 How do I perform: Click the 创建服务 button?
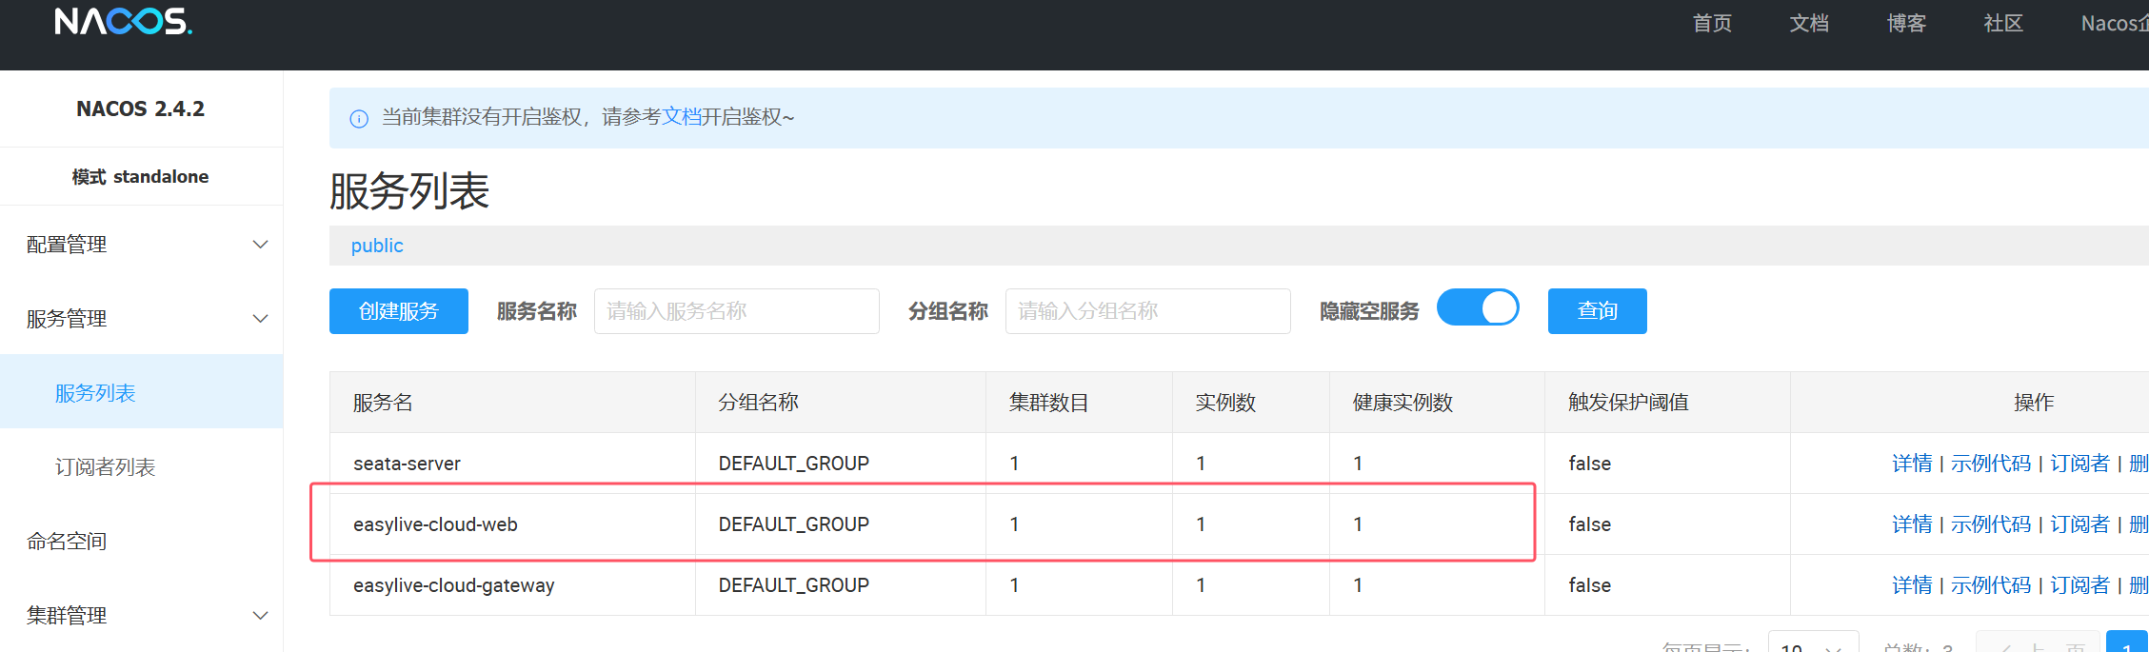pos(399,311)
